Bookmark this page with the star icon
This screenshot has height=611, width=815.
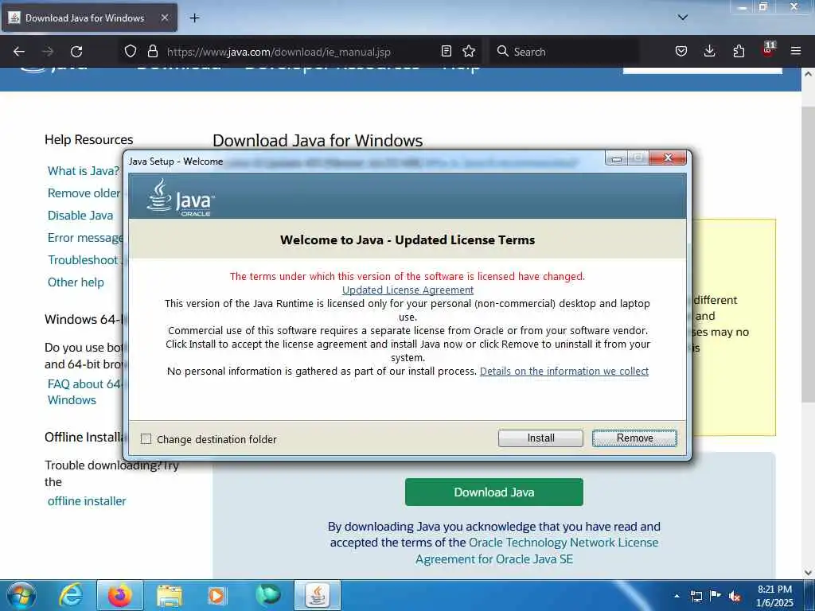(469, 51)
